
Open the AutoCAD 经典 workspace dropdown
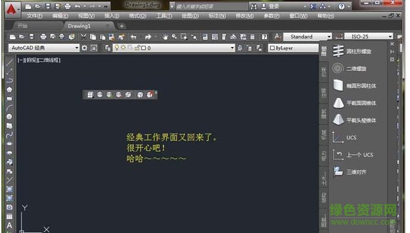[44, 48]
